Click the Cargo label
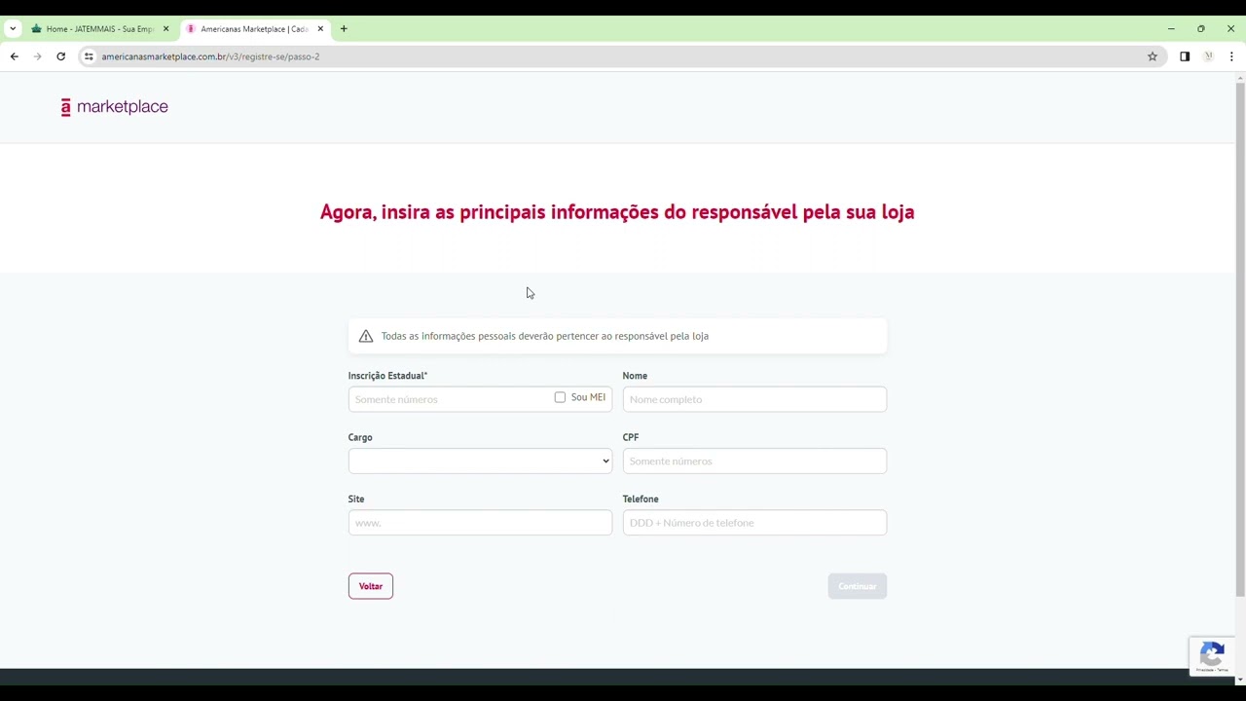Image resolution: width=1246 pixels, height=701 pixels. click(360, 438)
